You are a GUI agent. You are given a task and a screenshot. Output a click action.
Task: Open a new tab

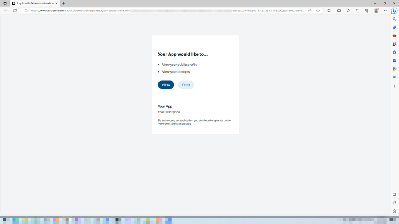pyautogui.click(x=64, y=3)
